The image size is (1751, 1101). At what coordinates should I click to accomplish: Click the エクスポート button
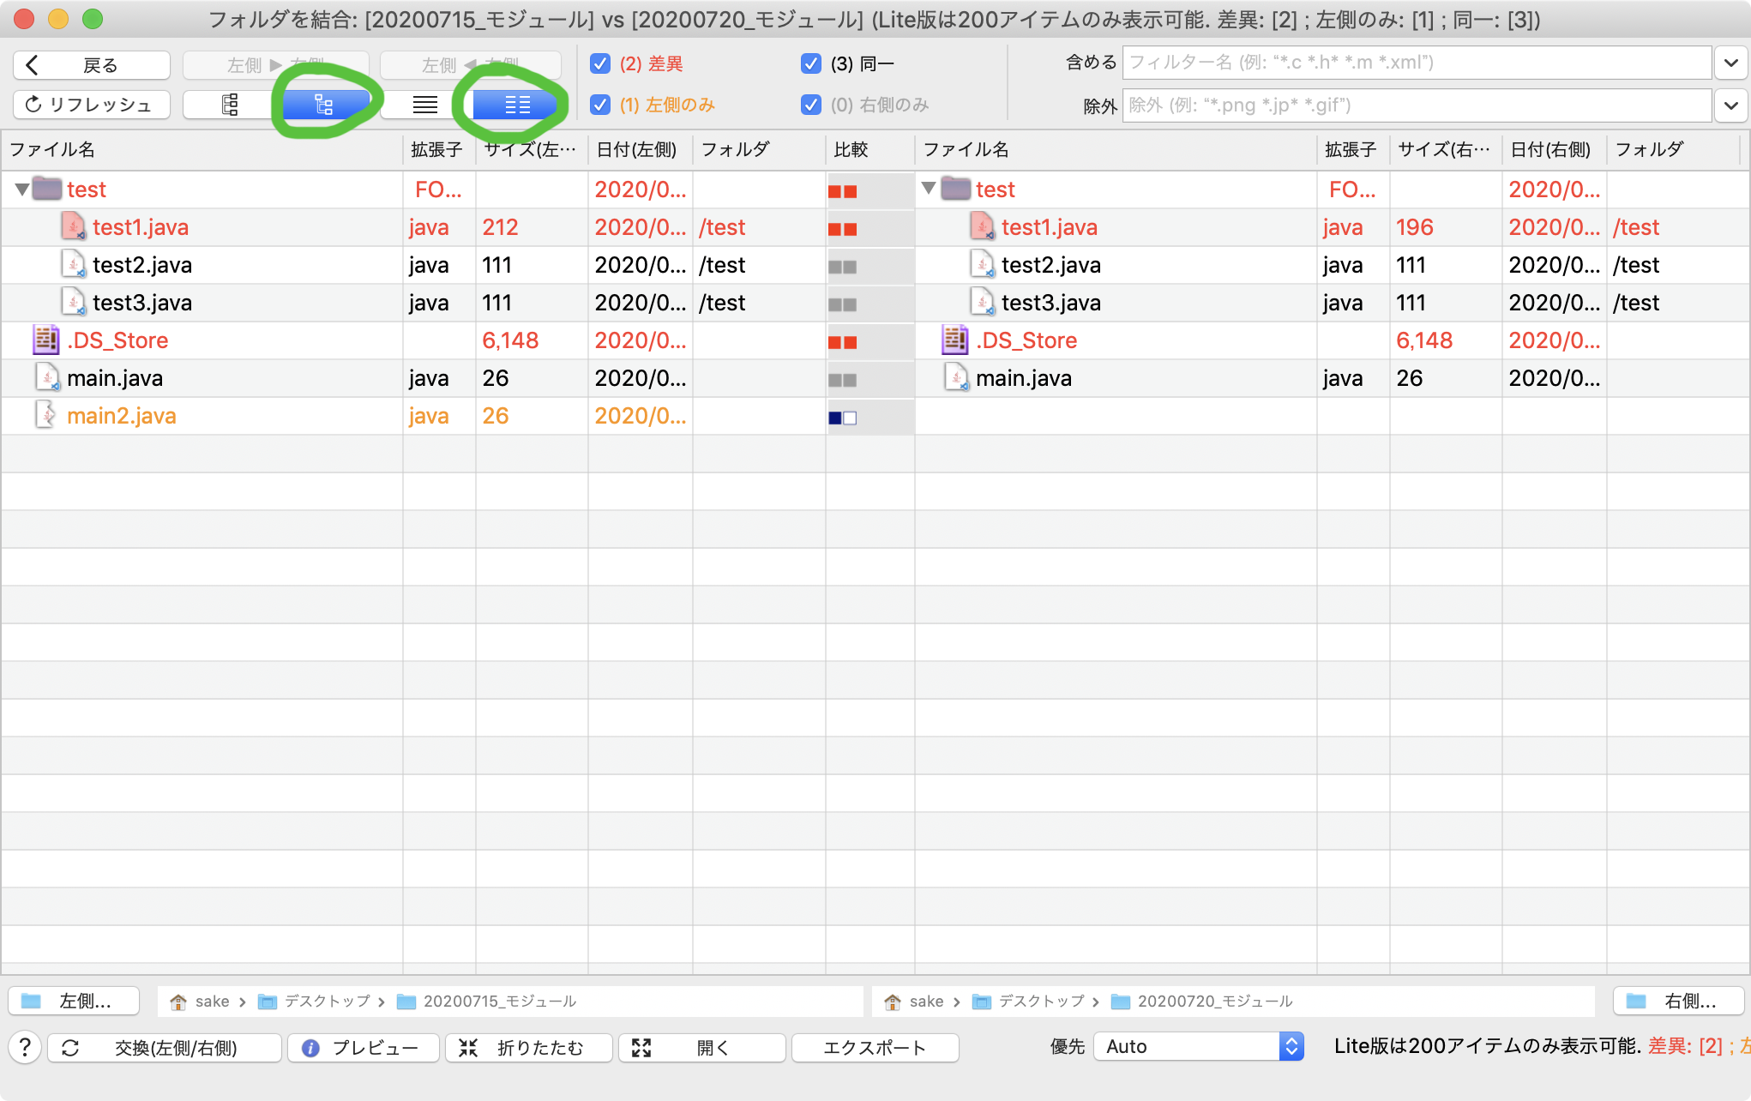click(x=875, y=1047)
